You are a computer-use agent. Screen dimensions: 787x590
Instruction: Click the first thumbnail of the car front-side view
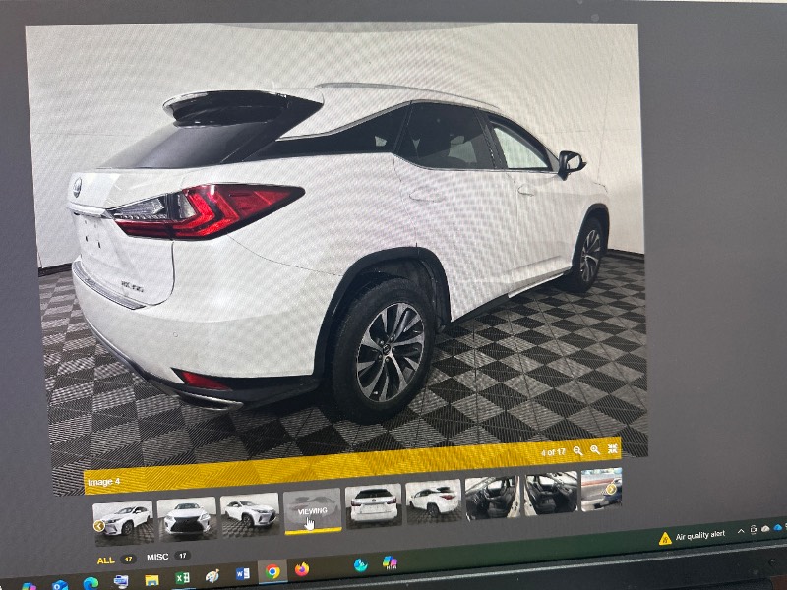coord(123,519)
